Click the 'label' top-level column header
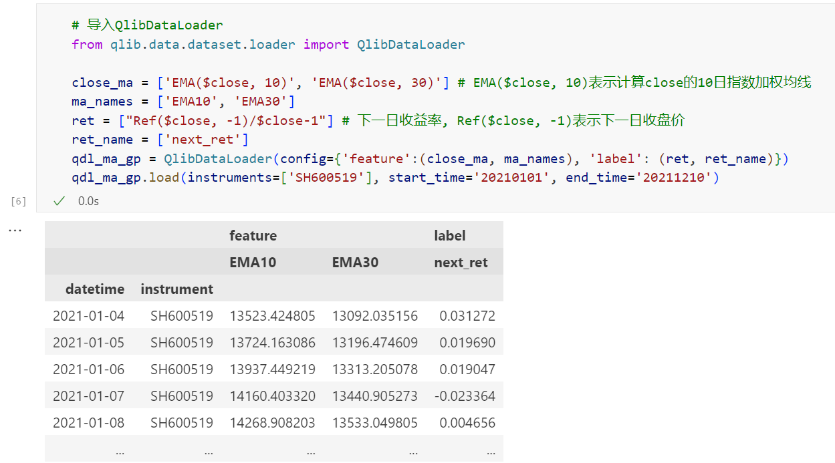Screen dimensions: 835x463 pos(449,235)
